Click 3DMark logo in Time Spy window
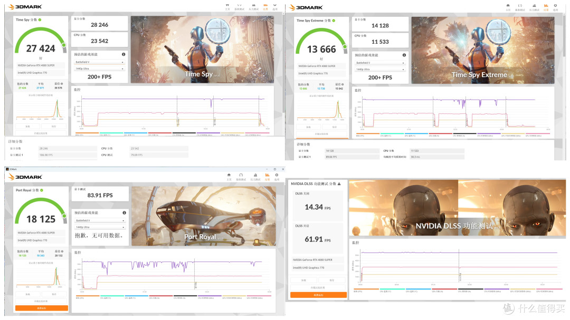 pyautogui.click(x=25, y=6)
